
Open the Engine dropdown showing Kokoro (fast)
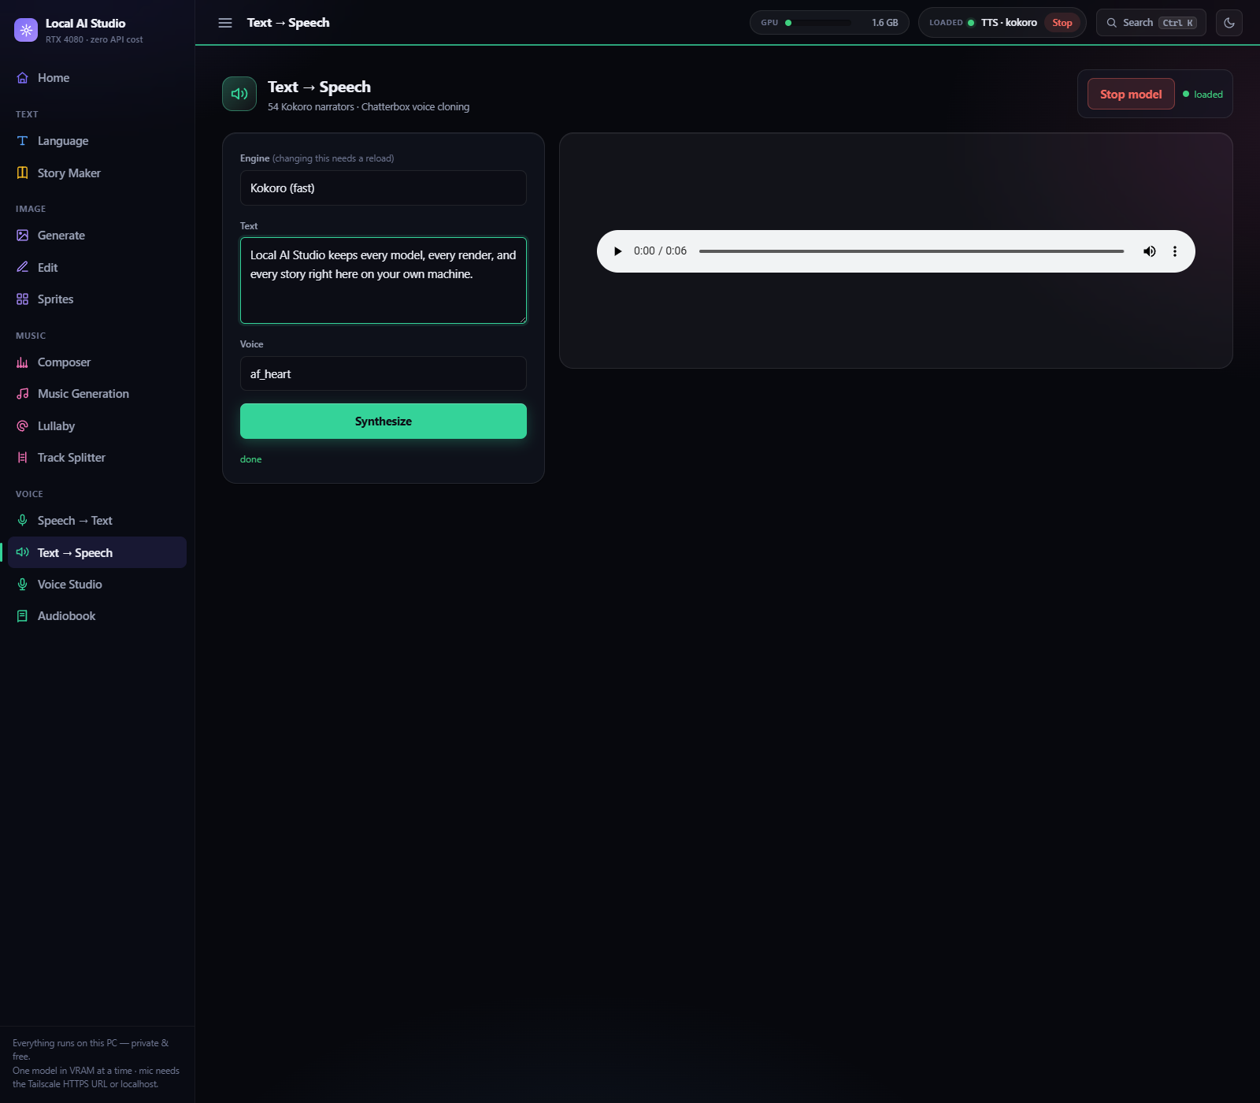[384, 188]
